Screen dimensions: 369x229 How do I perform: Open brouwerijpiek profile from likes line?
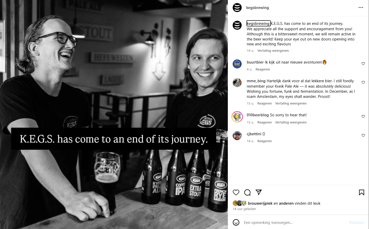(x=260, y=203)
